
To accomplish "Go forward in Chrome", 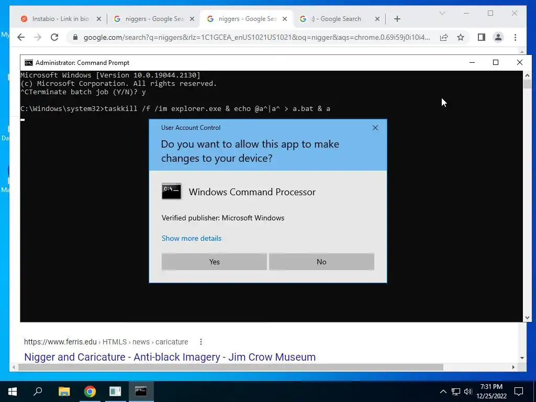I will tap(38, 37).
